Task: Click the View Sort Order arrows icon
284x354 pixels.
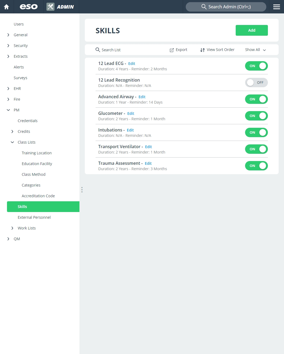Action: tap(203, 50)
